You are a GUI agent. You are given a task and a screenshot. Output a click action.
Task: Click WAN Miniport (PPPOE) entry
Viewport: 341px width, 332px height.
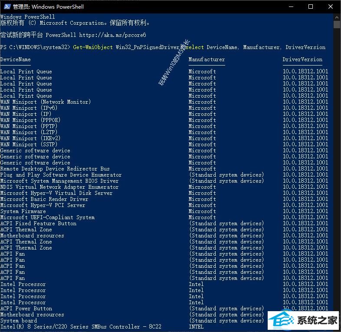[30, 120]
